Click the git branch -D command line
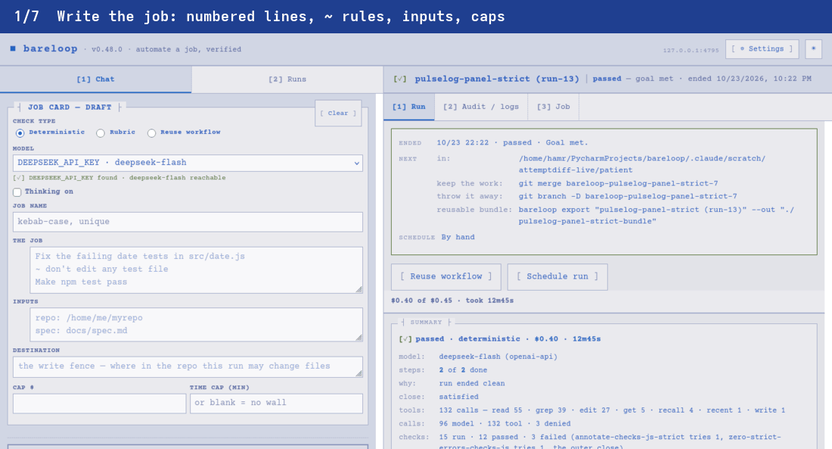The height and width of the screenshot is (449, 832). (x=628, y=196)
